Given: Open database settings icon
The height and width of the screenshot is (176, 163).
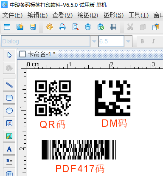Looking at the screenshot, I should (x=88, y=27).
